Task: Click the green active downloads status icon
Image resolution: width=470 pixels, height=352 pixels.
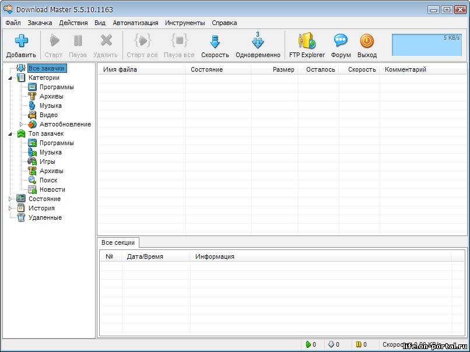Action: tap(308, 344)
